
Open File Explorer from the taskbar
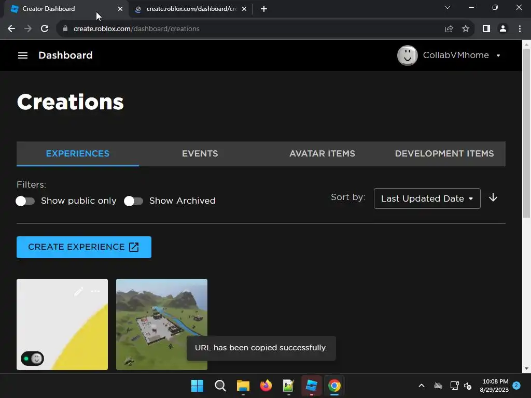(243, 386)
